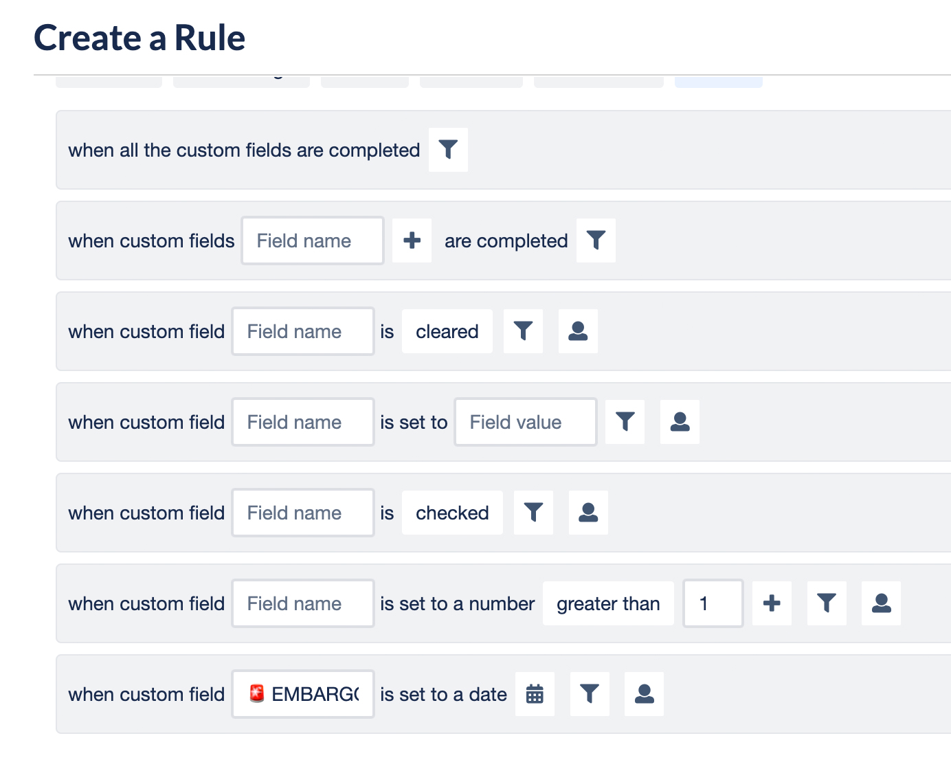Click member icon in 'checked' row
Image resolution: width=951 pixels, height=771 pixels.
coord(588,513)
